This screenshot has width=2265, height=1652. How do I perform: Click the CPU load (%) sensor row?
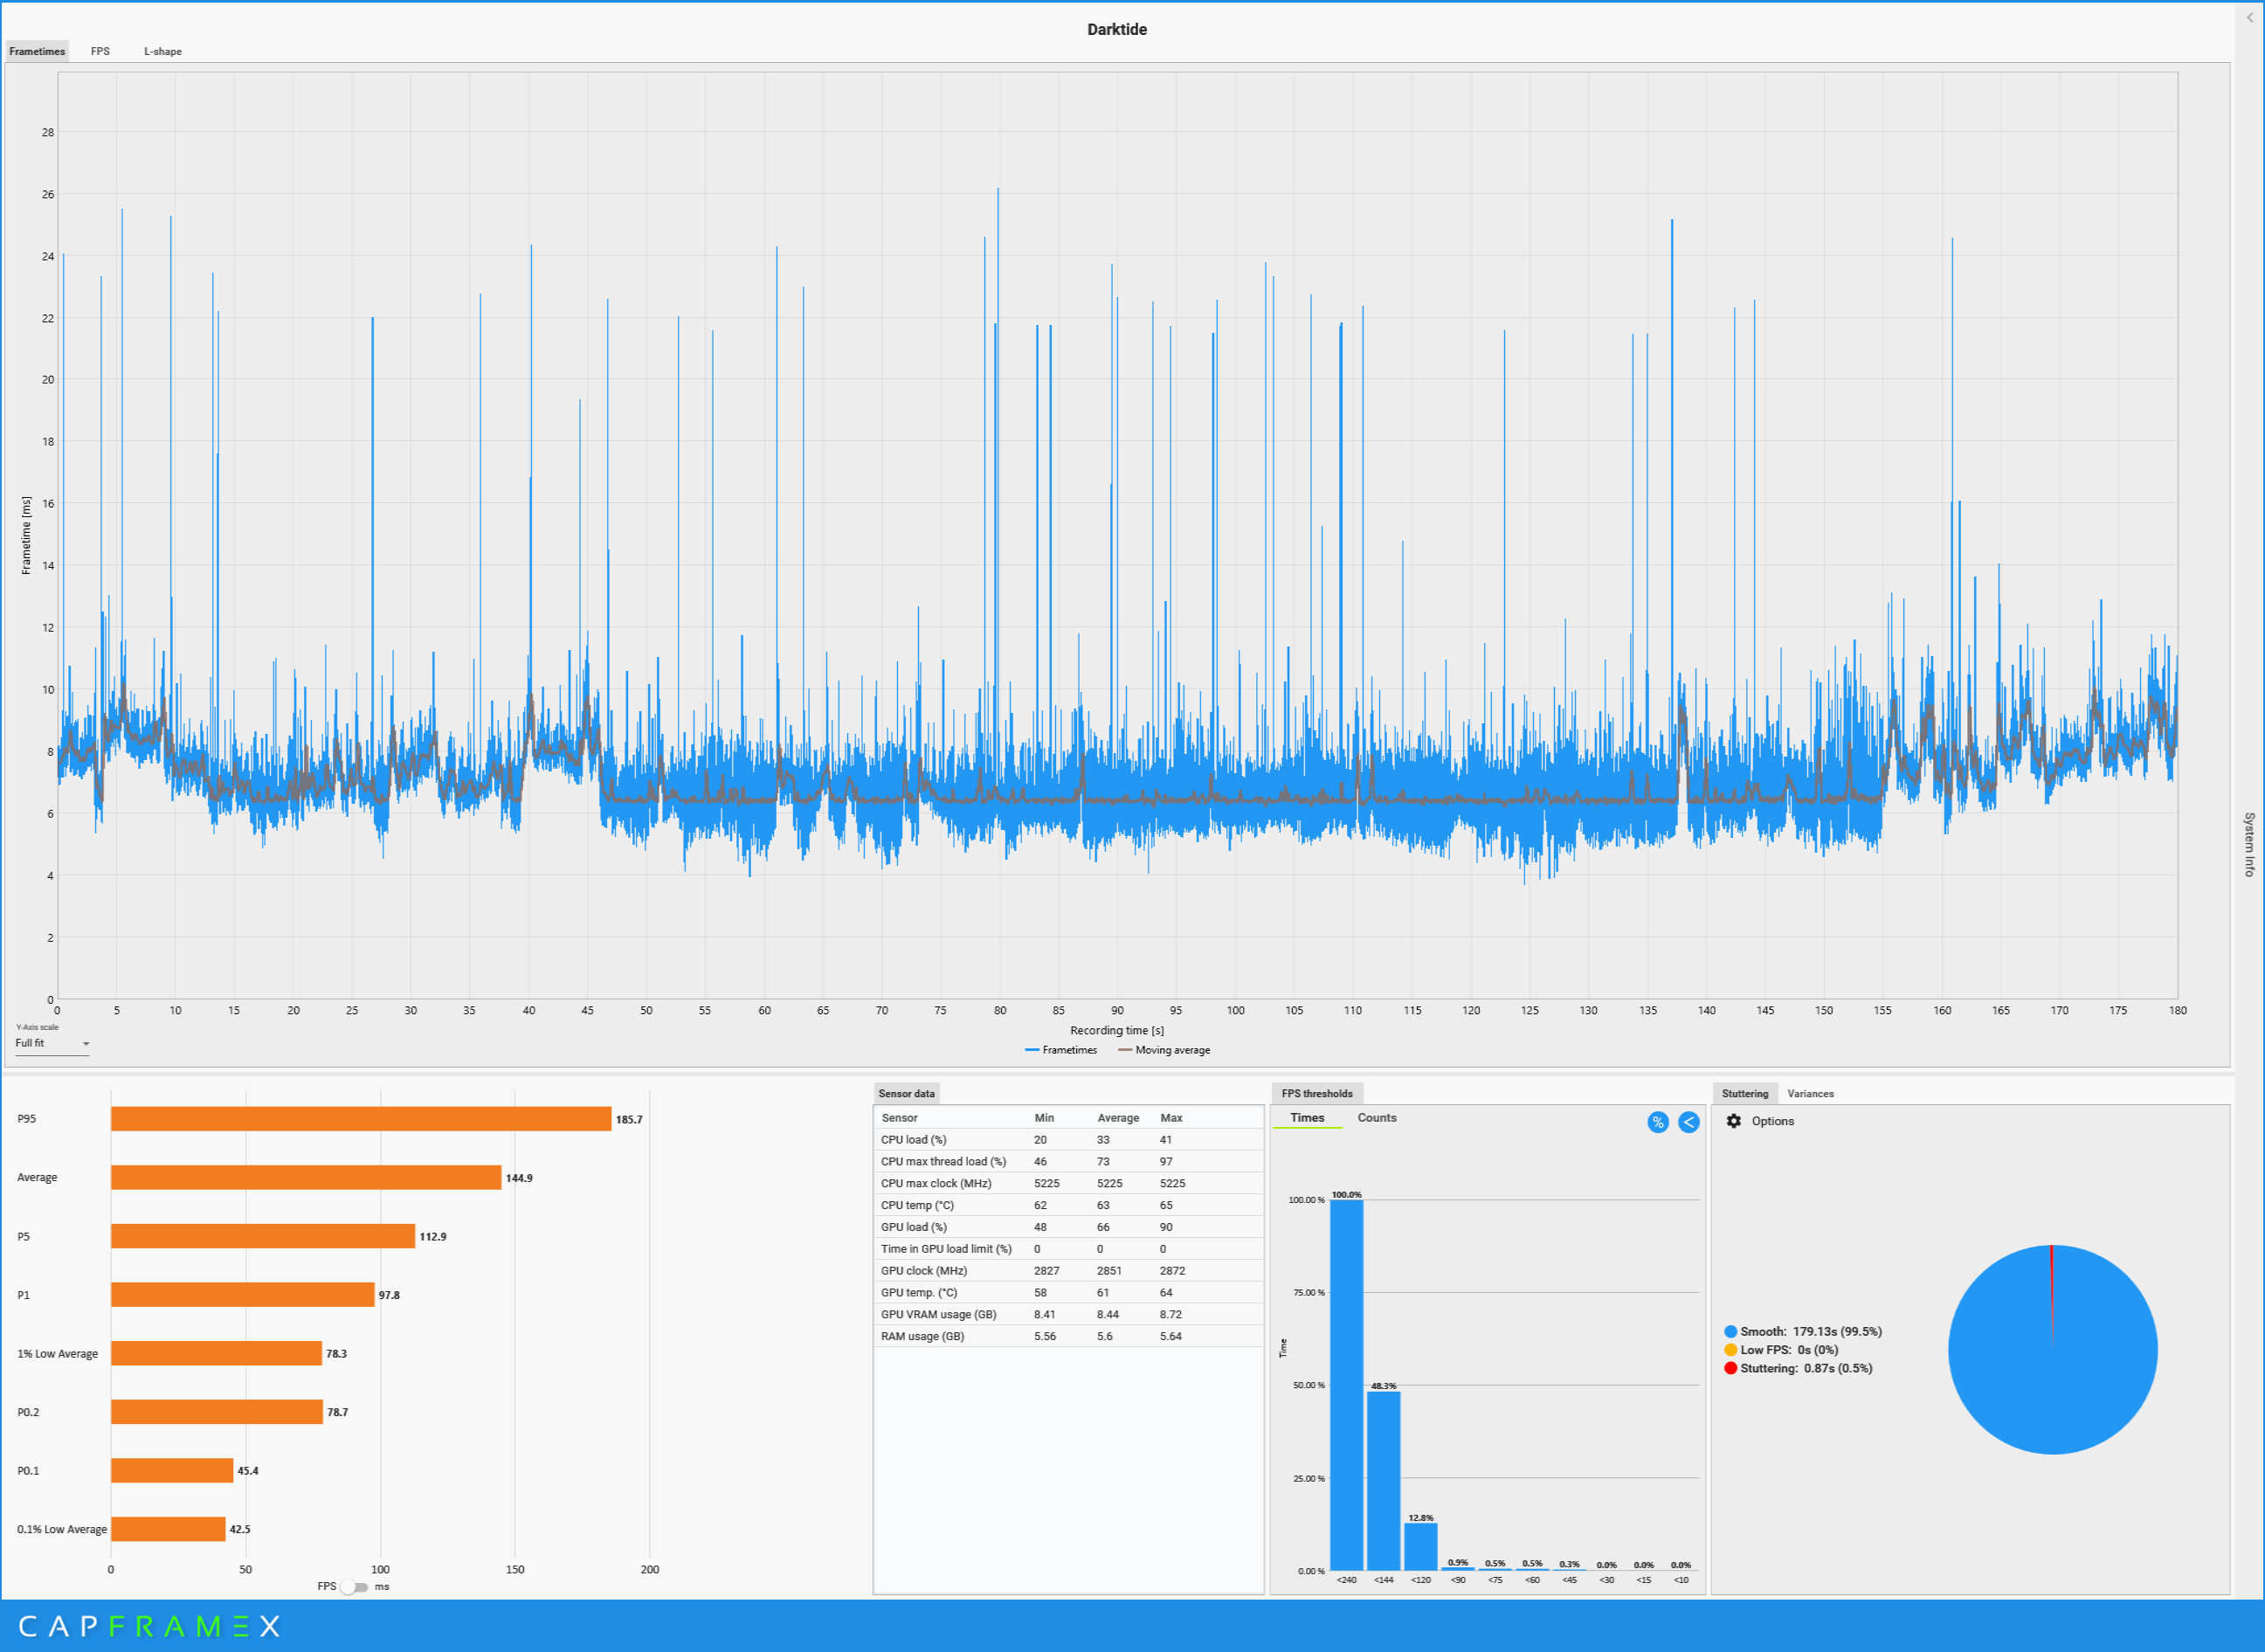[x=1068, y=1140]
